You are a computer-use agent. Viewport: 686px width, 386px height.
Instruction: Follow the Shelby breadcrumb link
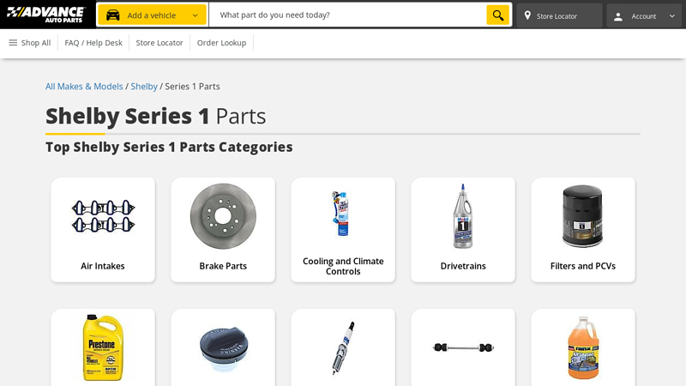click(x=144, y=87)
